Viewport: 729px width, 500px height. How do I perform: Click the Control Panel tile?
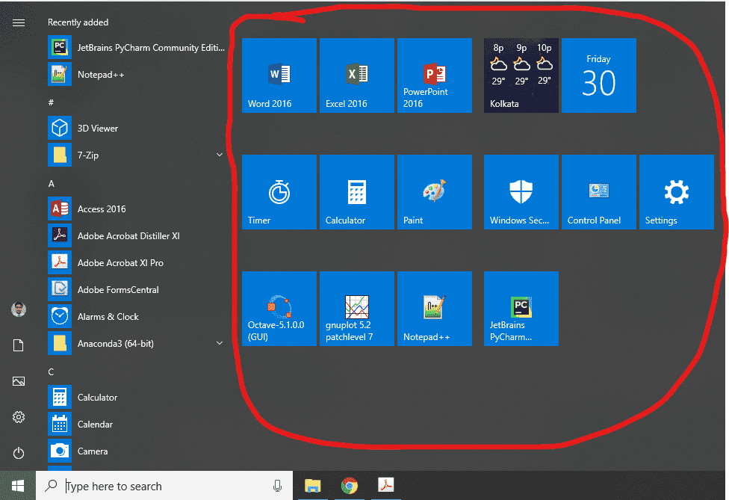598,192
